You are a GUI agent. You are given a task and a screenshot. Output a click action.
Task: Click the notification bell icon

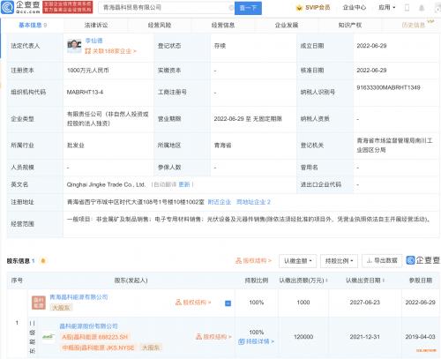click(x=422, y=8)
